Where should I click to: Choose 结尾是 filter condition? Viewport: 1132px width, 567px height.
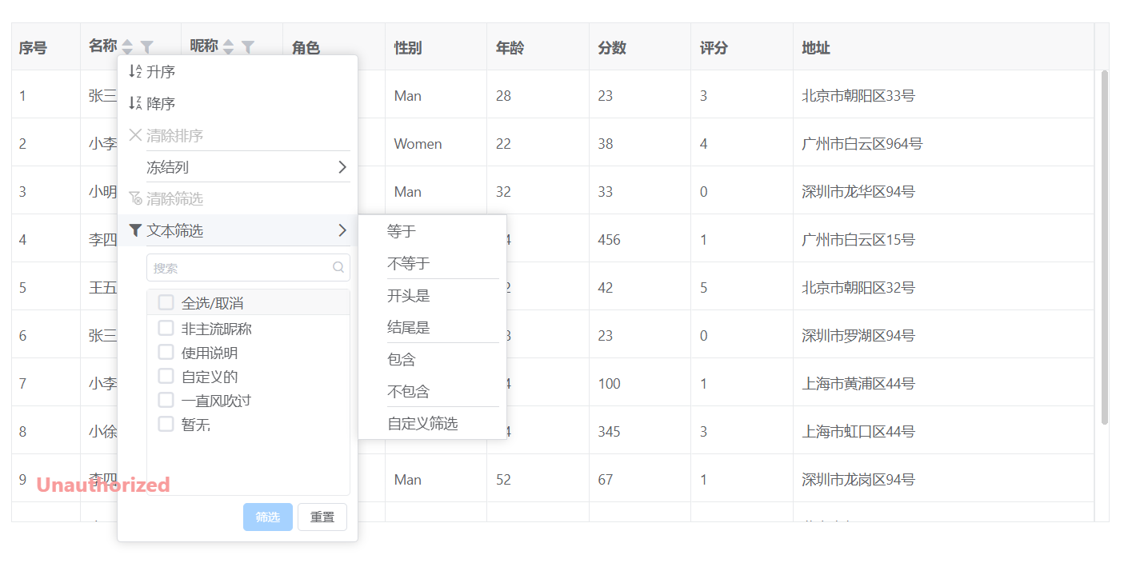tap(433, 327)
